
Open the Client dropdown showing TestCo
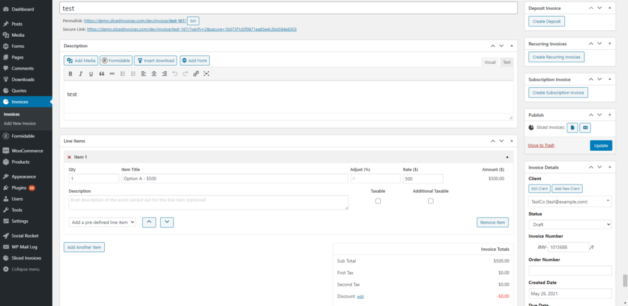pos(570,202)
